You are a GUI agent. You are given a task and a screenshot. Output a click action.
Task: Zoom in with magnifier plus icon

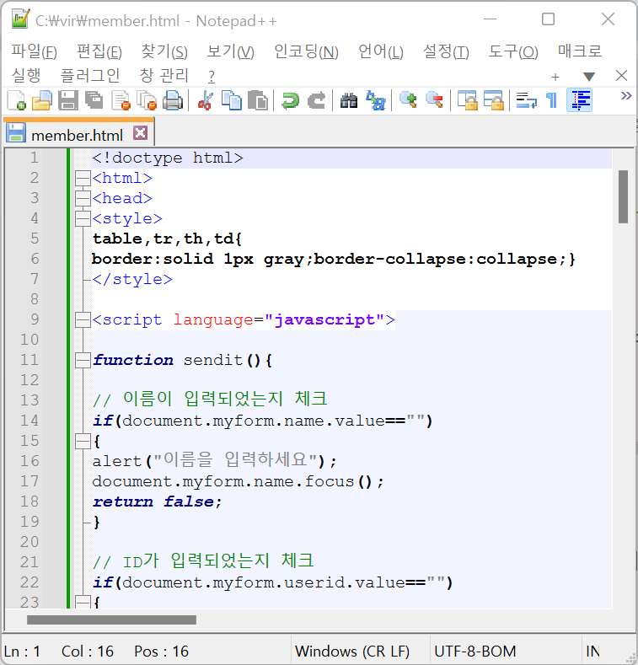(x=408, y=101)
